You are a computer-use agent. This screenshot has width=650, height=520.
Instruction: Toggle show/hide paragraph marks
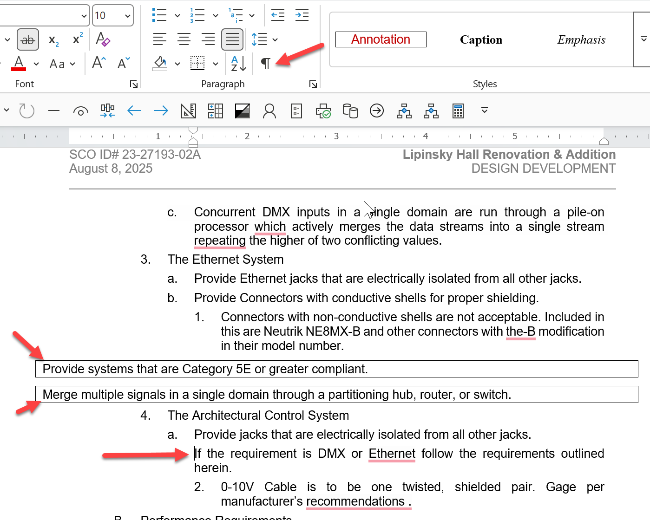coord(266,63)
